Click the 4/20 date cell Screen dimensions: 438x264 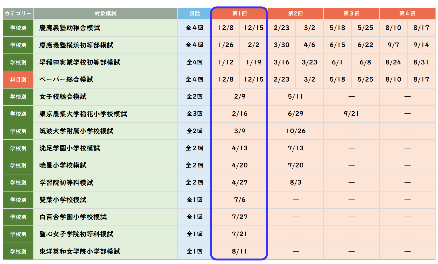pos(240,165)
